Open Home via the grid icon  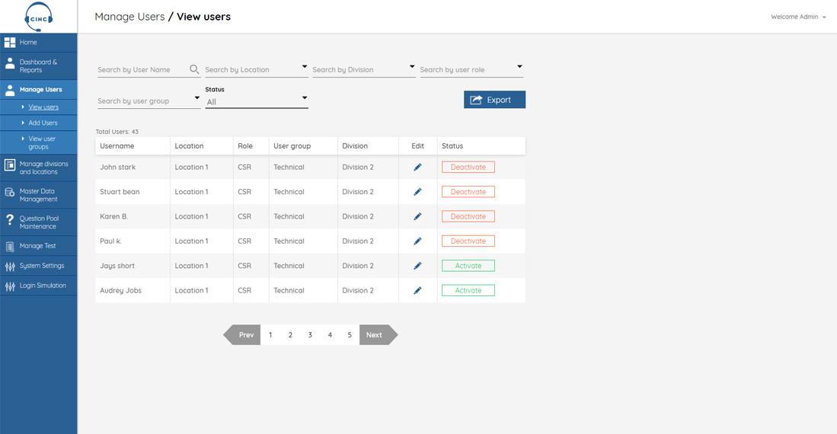10,42
